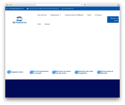125x105 pixels.
Task: Click the browser reload icon
Action: click(x=81, y=5)
